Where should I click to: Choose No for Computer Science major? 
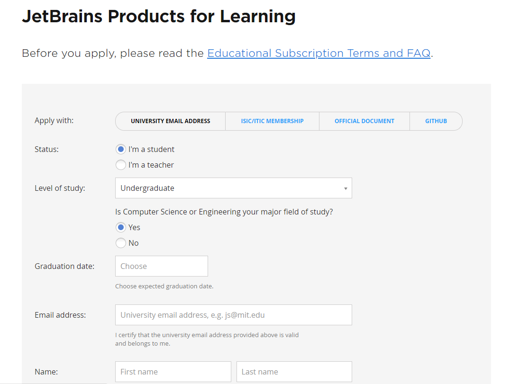pos(121,243)
